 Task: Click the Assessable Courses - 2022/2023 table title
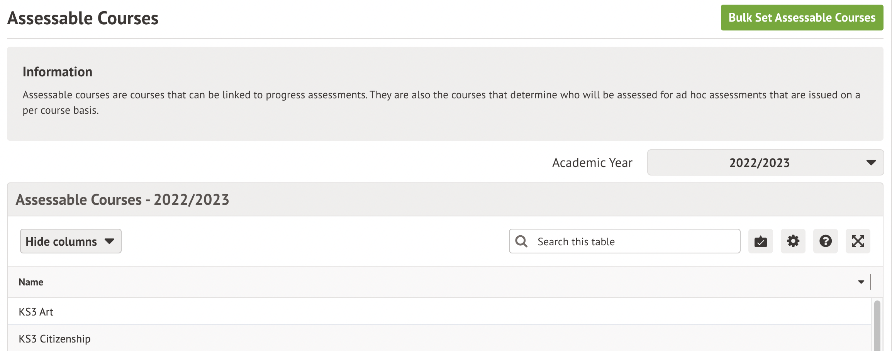pos(122,200)
